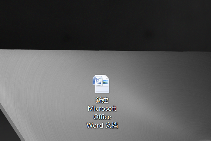Click the label "新建 Microsoft Office Word 文档"
Screen dimensions: 211x141
pos(102,113)
